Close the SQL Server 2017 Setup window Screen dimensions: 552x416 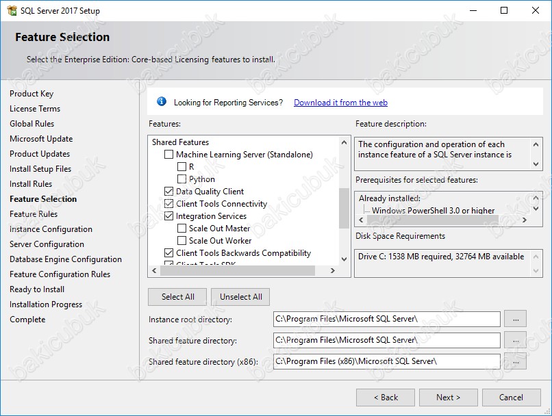coord(535,10)
